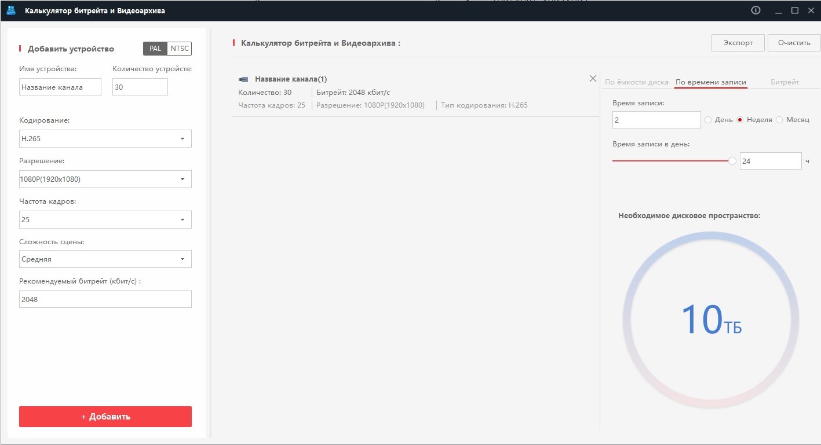Select the День radio button
This screenshot has width=821, height=445.
(708, 120)
